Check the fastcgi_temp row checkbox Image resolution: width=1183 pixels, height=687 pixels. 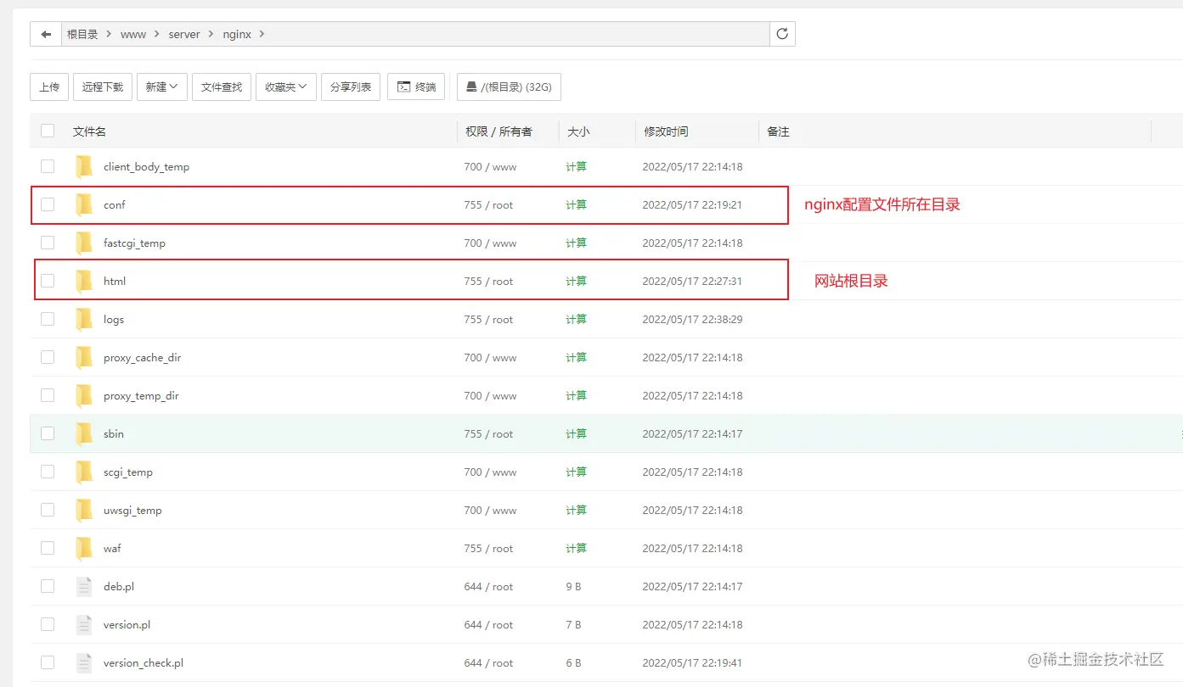(x=48, y=243)
